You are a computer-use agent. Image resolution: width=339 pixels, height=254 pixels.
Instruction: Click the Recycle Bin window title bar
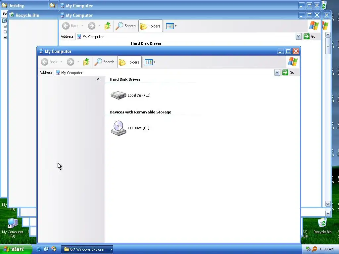tap(33, 15)
